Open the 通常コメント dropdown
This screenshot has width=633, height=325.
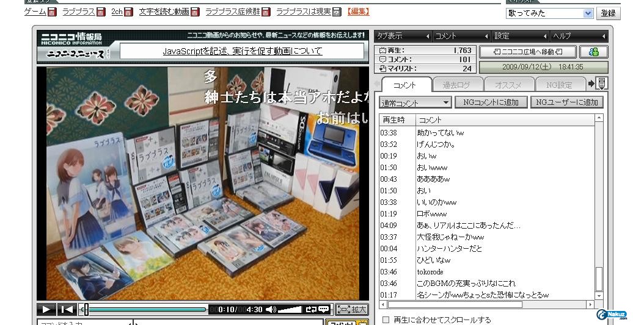pyautogui.click(x=415, y=102)
